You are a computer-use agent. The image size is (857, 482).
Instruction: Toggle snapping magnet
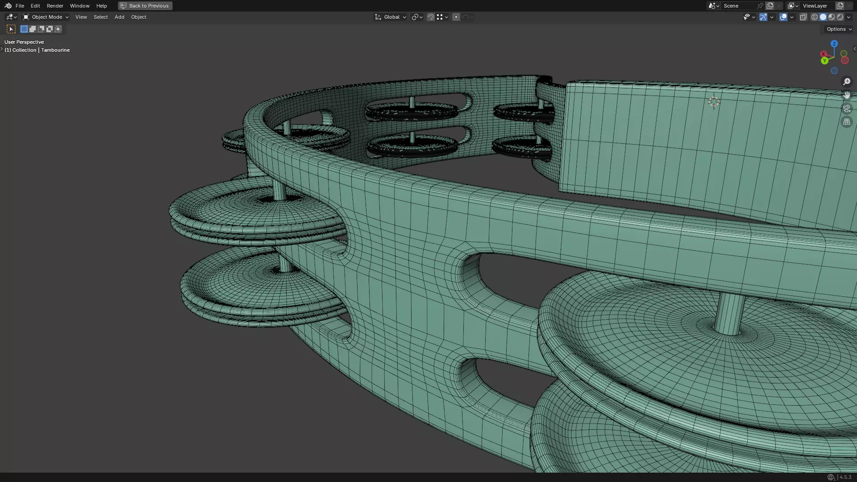click(x=430, y=17)
